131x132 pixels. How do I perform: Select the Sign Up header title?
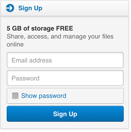30,8
